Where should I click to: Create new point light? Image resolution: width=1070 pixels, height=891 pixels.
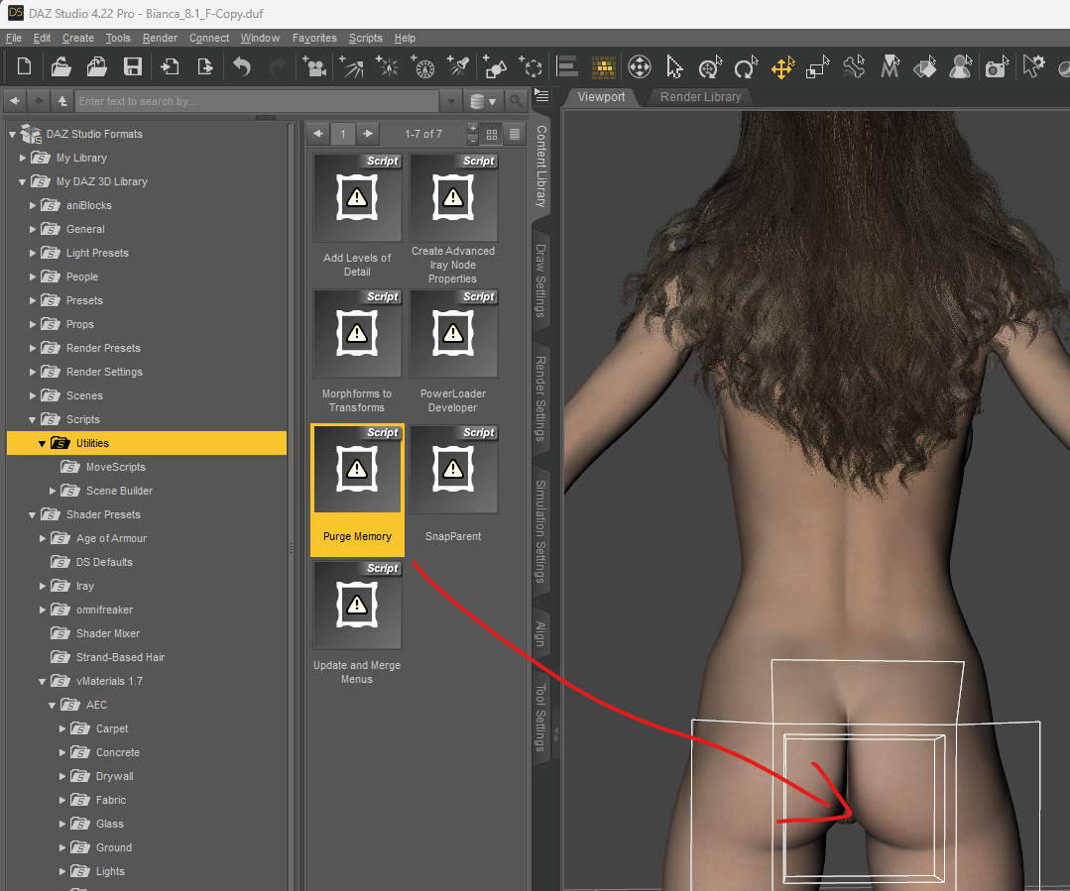(x=387, y=66)
